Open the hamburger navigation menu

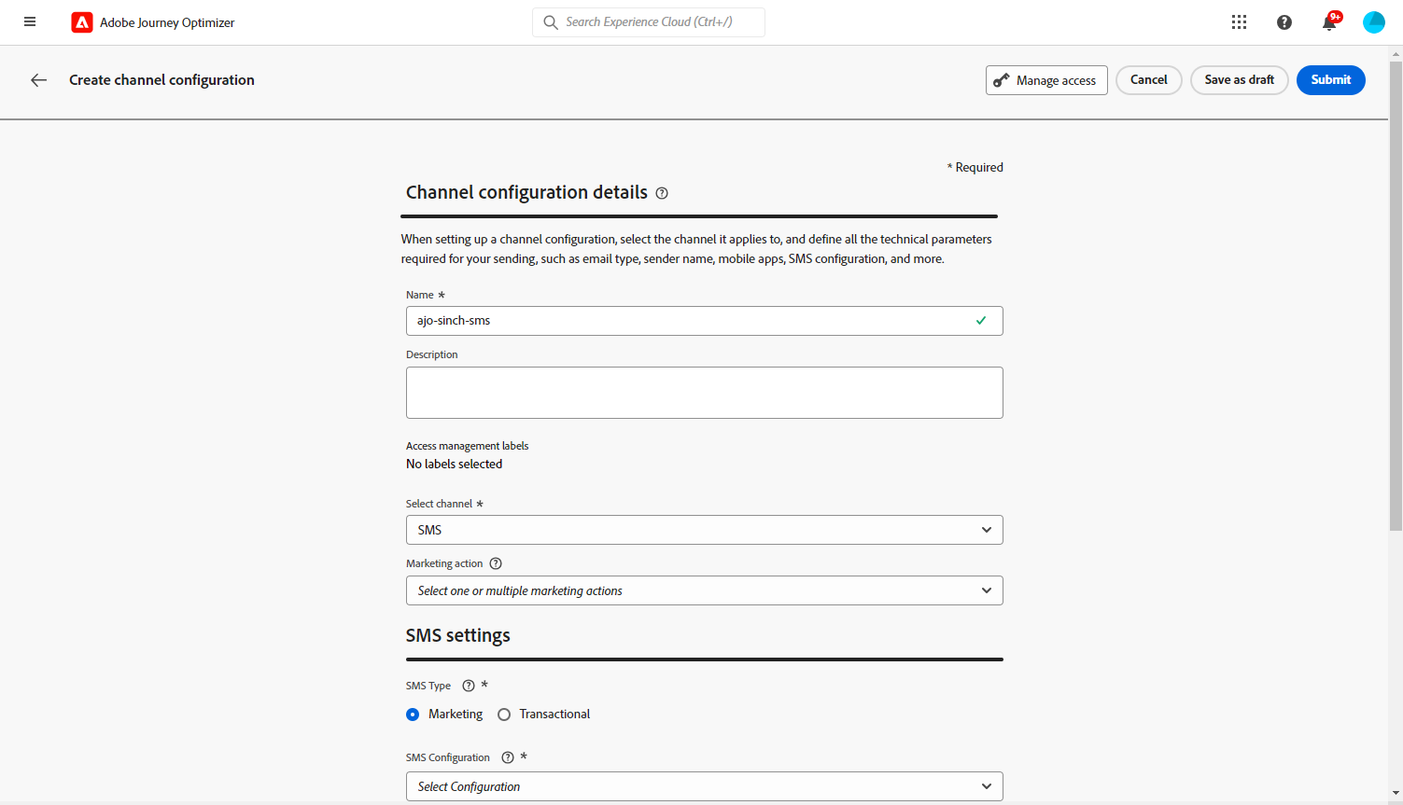tap(30, 22)
